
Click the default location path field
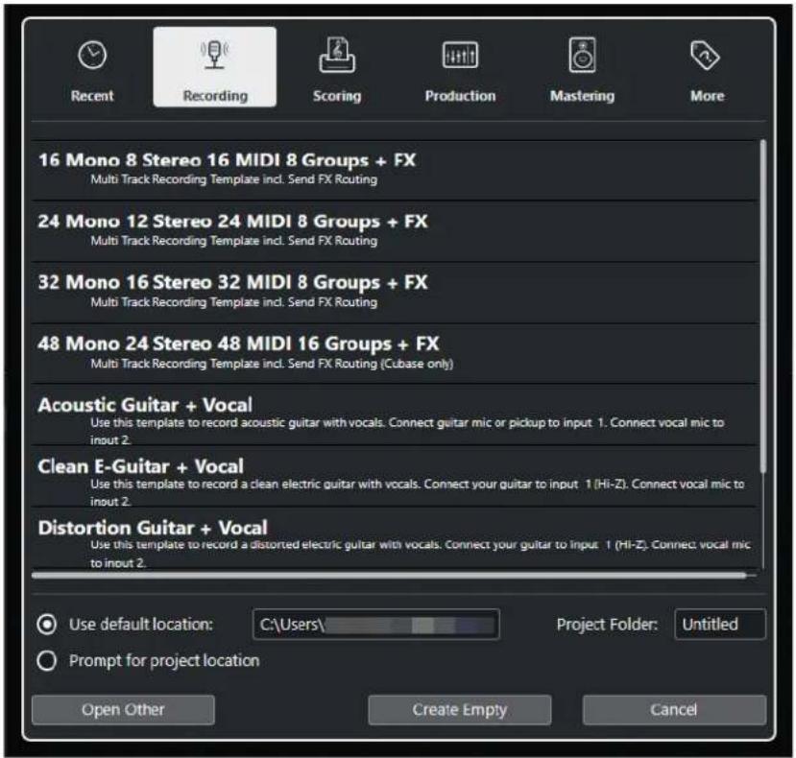[x=376, y=624]
